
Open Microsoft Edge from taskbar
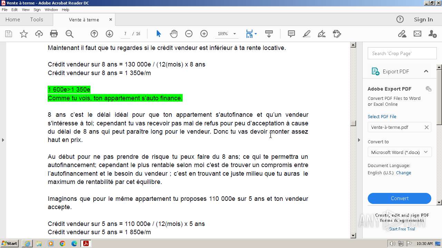tap(74, 244)
